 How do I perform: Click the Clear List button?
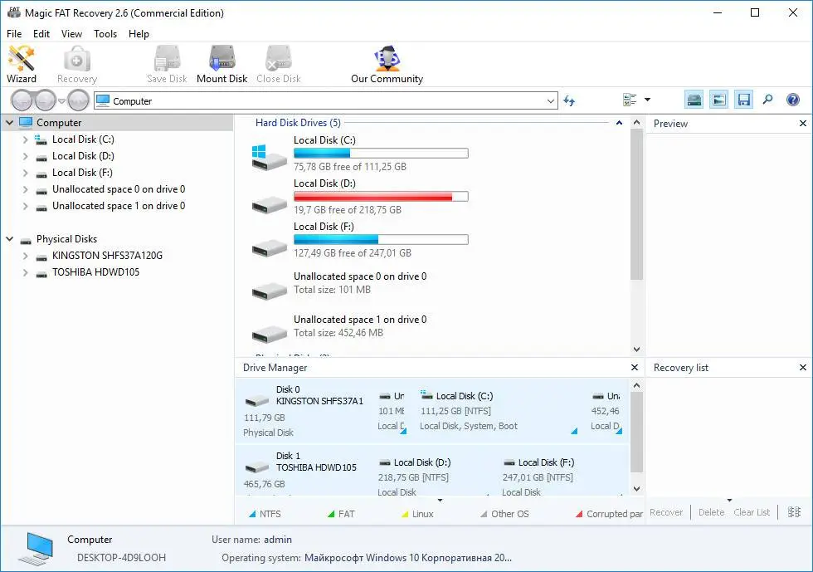(x=752, y=512)
